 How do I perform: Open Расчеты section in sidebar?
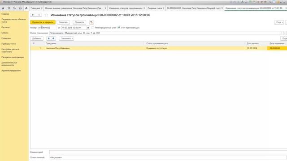(5, 27)
